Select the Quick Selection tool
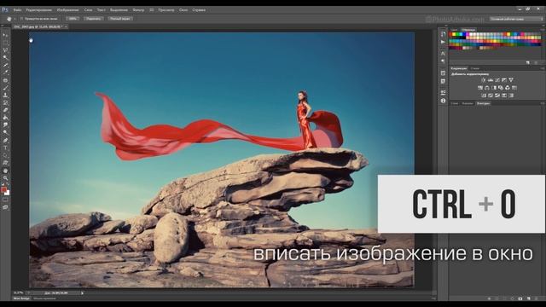546x307 pixels. (x=5, y=58)
